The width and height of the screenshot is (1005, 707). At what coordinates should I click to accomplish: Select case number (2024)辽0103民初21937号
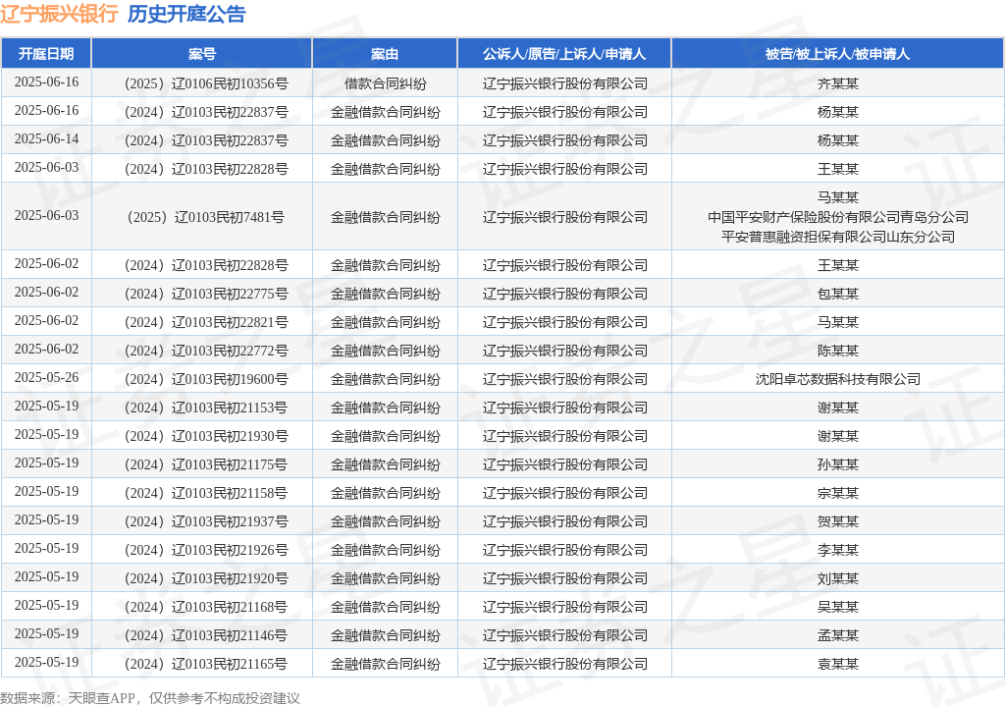point(205,521)
